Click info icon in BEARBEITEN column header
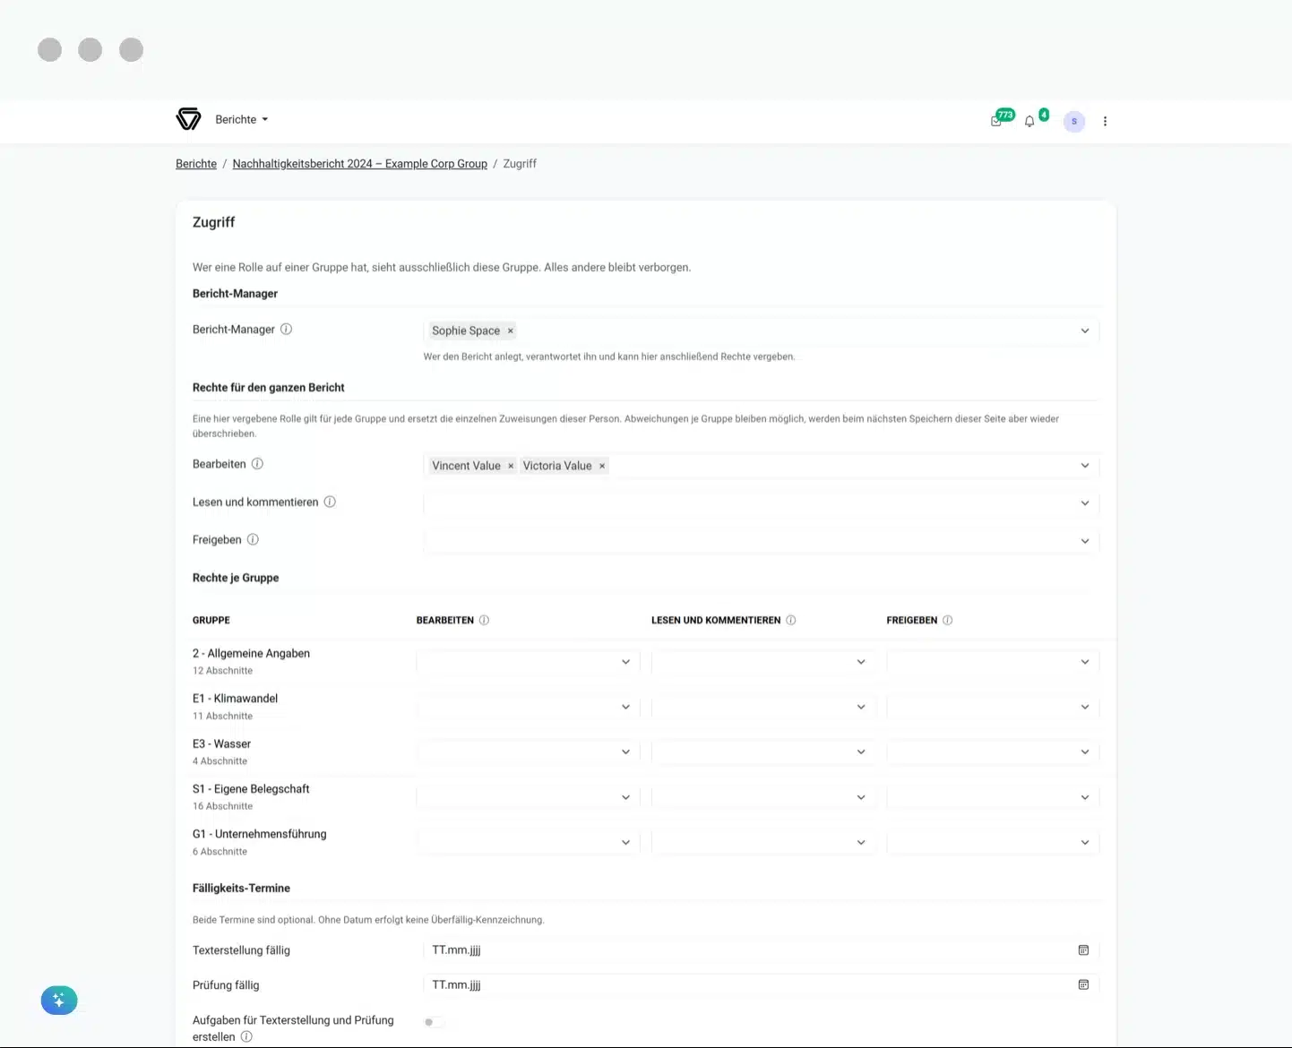The image size is (1292, 1048). point(484,620)
